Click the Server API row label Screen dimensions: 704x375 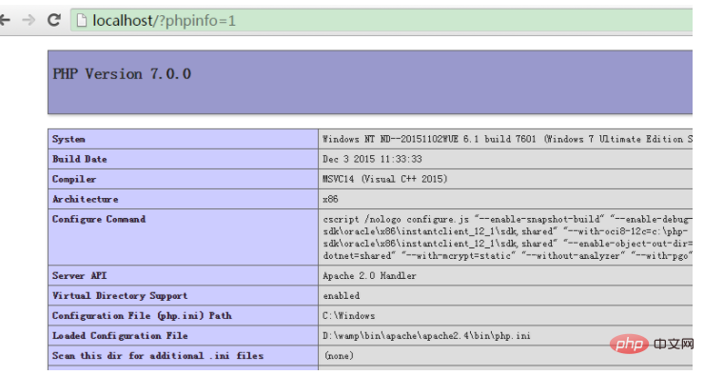click(79, 276)
